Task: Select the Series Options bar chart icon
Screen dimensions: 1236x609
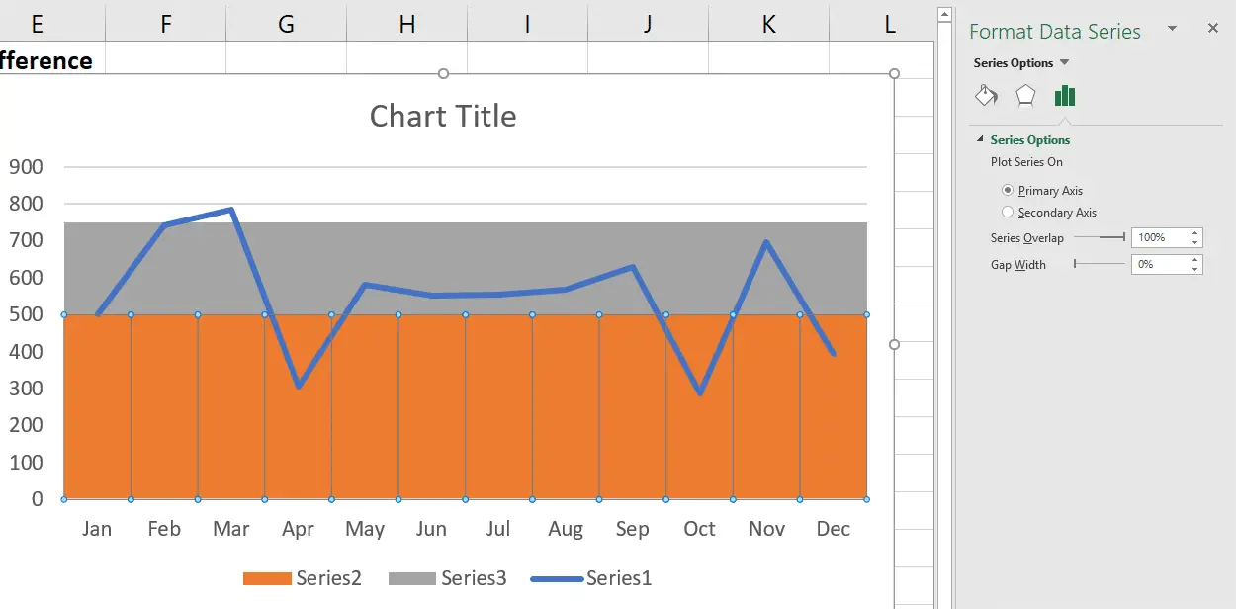Action: pyautogui.click(x=1065, y=95)
